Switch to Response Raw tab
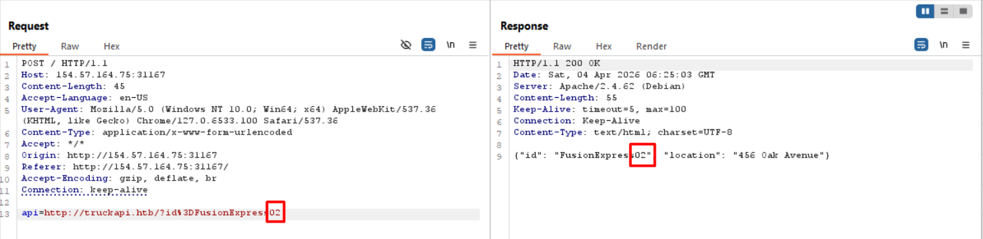This screenshot has height=239, width=983. [562, 47]
